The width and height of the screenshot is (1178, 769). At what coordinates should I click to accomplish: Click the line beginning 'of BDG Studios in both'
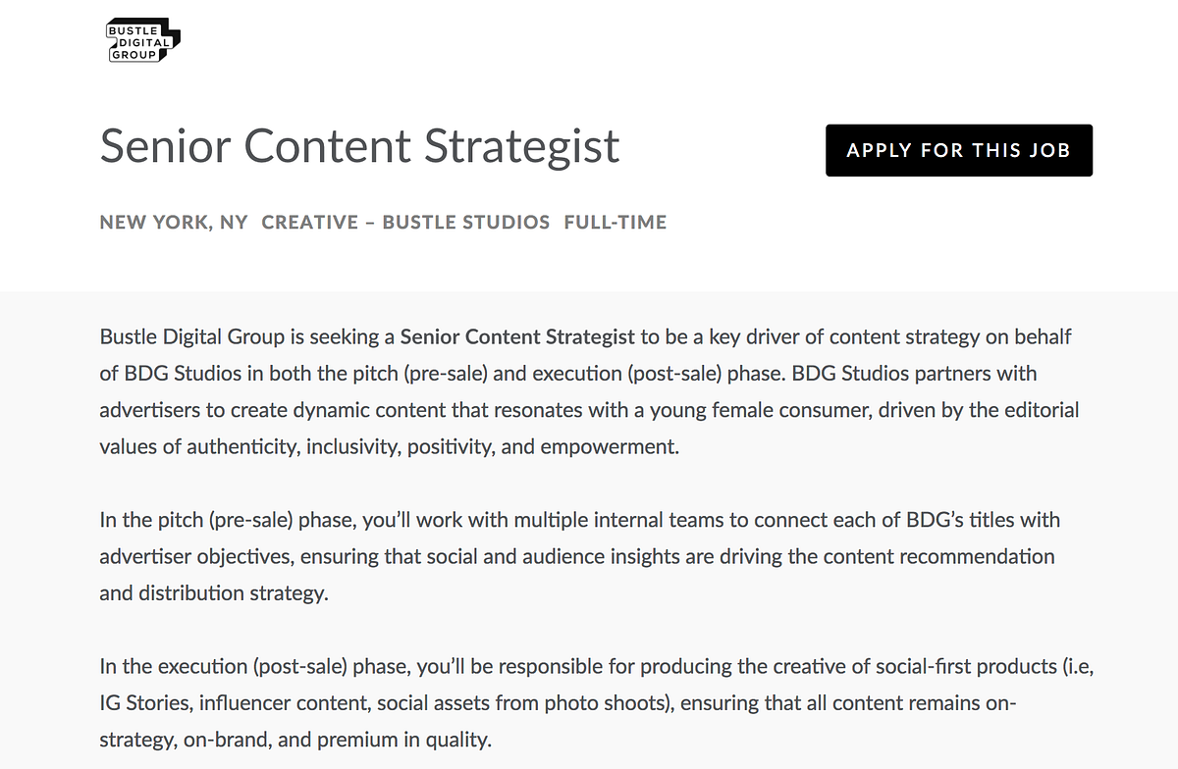(567, 374)
